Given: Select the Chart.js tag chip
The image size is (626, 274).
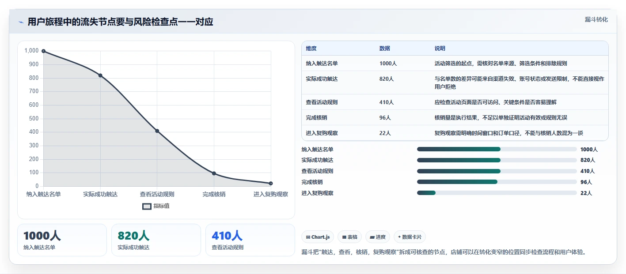Looking at the screenshot, I should 318,237.
